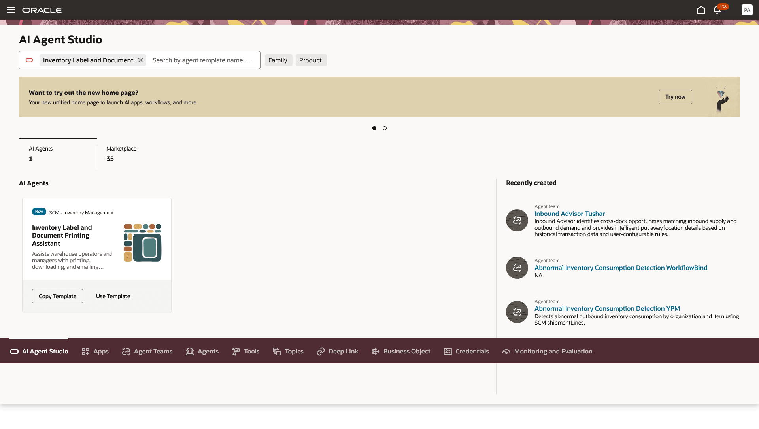The width and height of the screenshot is (759, 429).
Task: Open the PA user profile menu
Action: click(x=747, y=10)
